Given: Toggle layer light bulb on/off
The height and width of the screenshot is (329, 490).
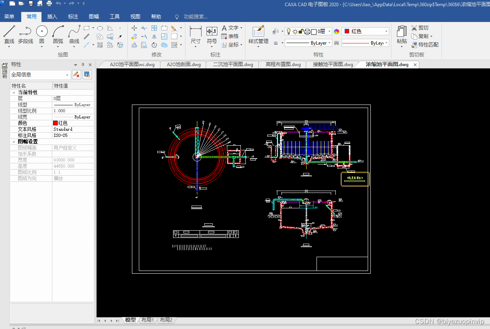Looking at the screenshot, I should click(x=288, y=32).
